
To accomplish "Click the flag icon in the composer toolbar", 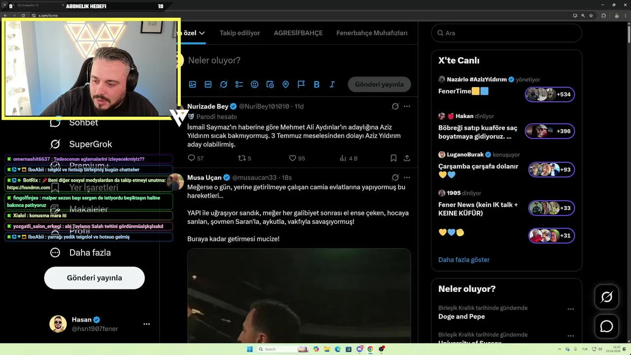I will pyautogui.click(x=301, y=84).
